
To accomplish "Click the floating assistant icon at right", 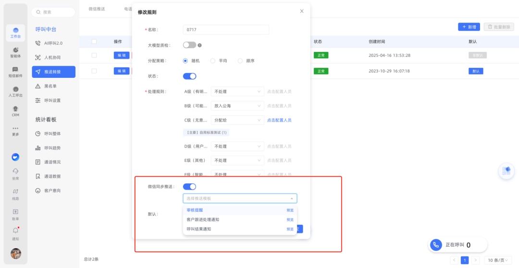I will tap(506, 171).
